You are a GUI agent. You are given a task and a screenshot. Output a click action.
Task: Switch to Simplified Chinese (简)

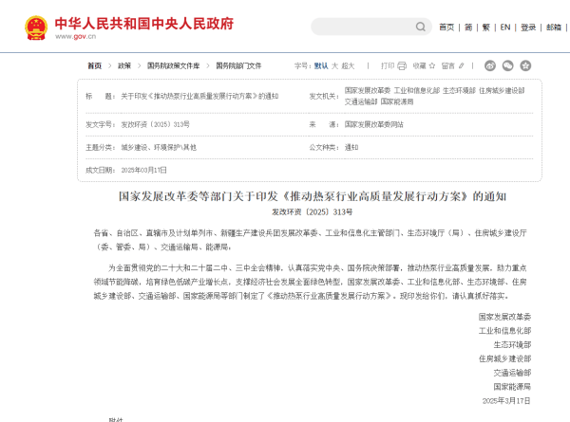point(468,28)
